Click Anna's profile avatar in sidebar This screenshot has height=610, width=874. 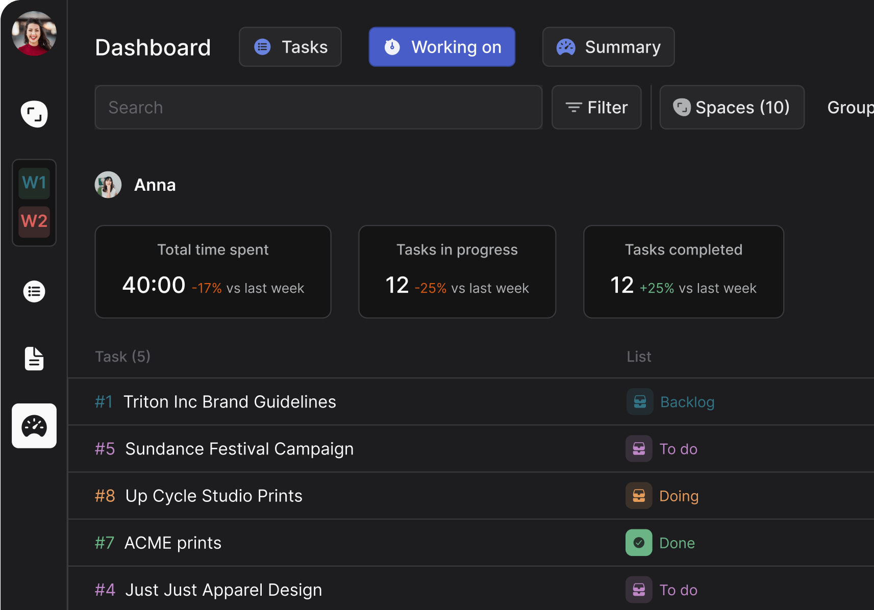coord(34,33)
